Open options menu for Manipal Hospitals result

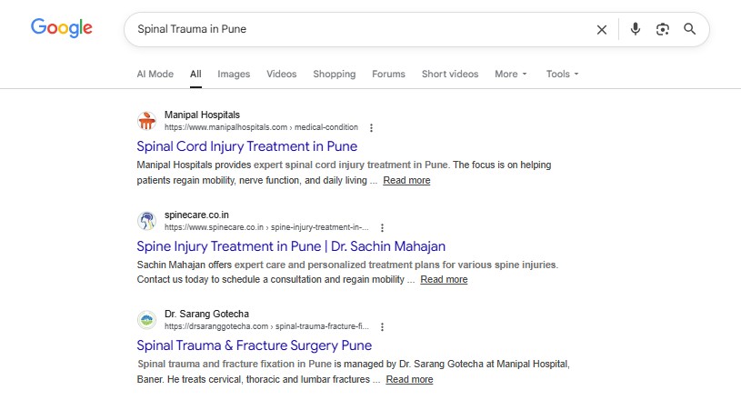[x=372, y=127]
